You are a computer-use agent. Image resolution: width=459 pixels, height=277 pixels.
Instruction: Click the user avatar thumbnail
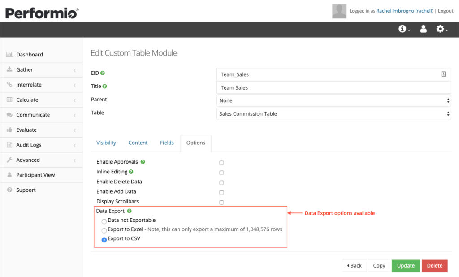coord(339,11)
